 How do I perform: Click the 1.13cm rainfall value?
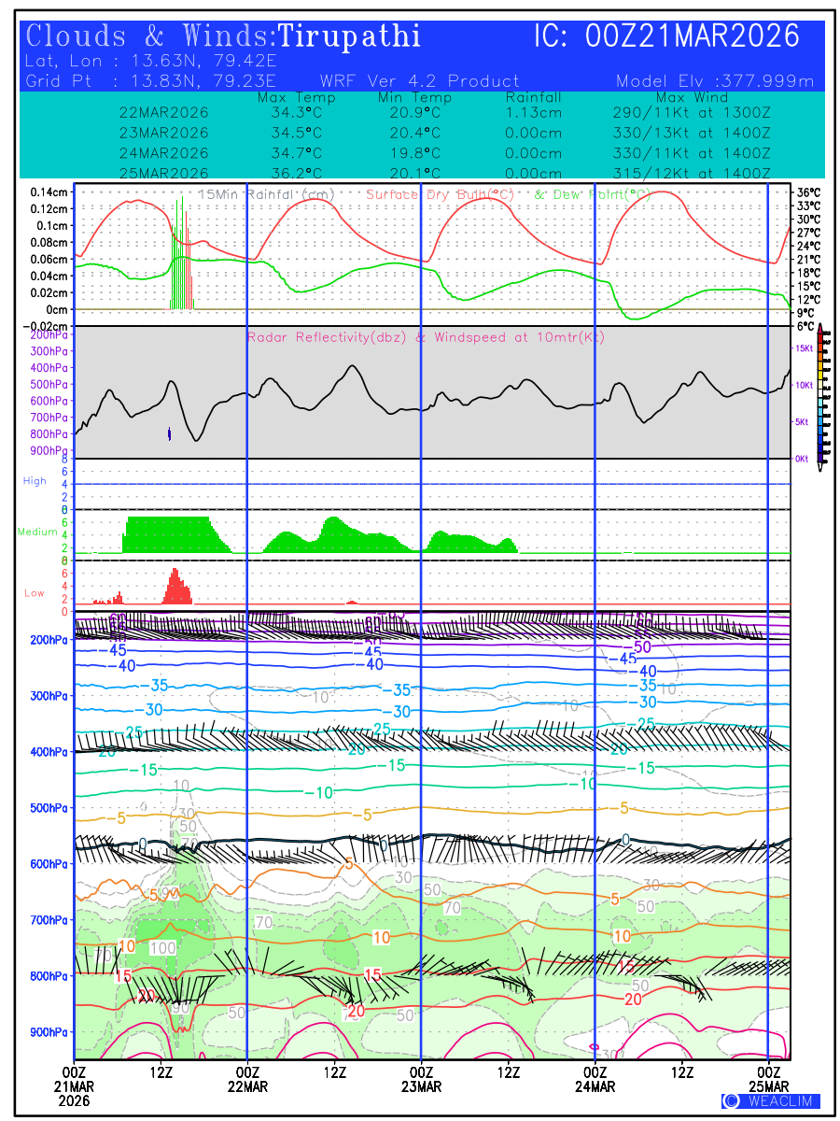pyautogui.click(x=533, y=113)
